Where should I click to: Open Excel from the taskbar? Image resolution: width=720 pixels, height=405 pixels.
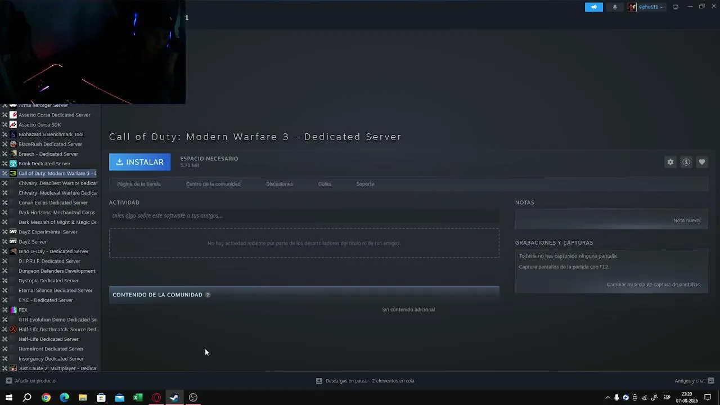point(138,398)
